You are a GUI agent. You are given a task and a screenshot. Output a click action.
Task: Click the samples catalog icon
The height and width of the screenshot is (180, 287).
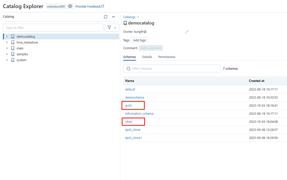(13, 54)
